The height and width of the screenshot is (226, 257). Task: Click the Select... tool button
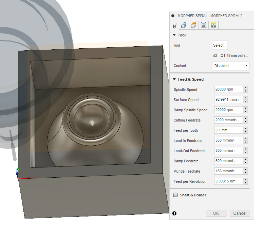(x=220, y=45)
